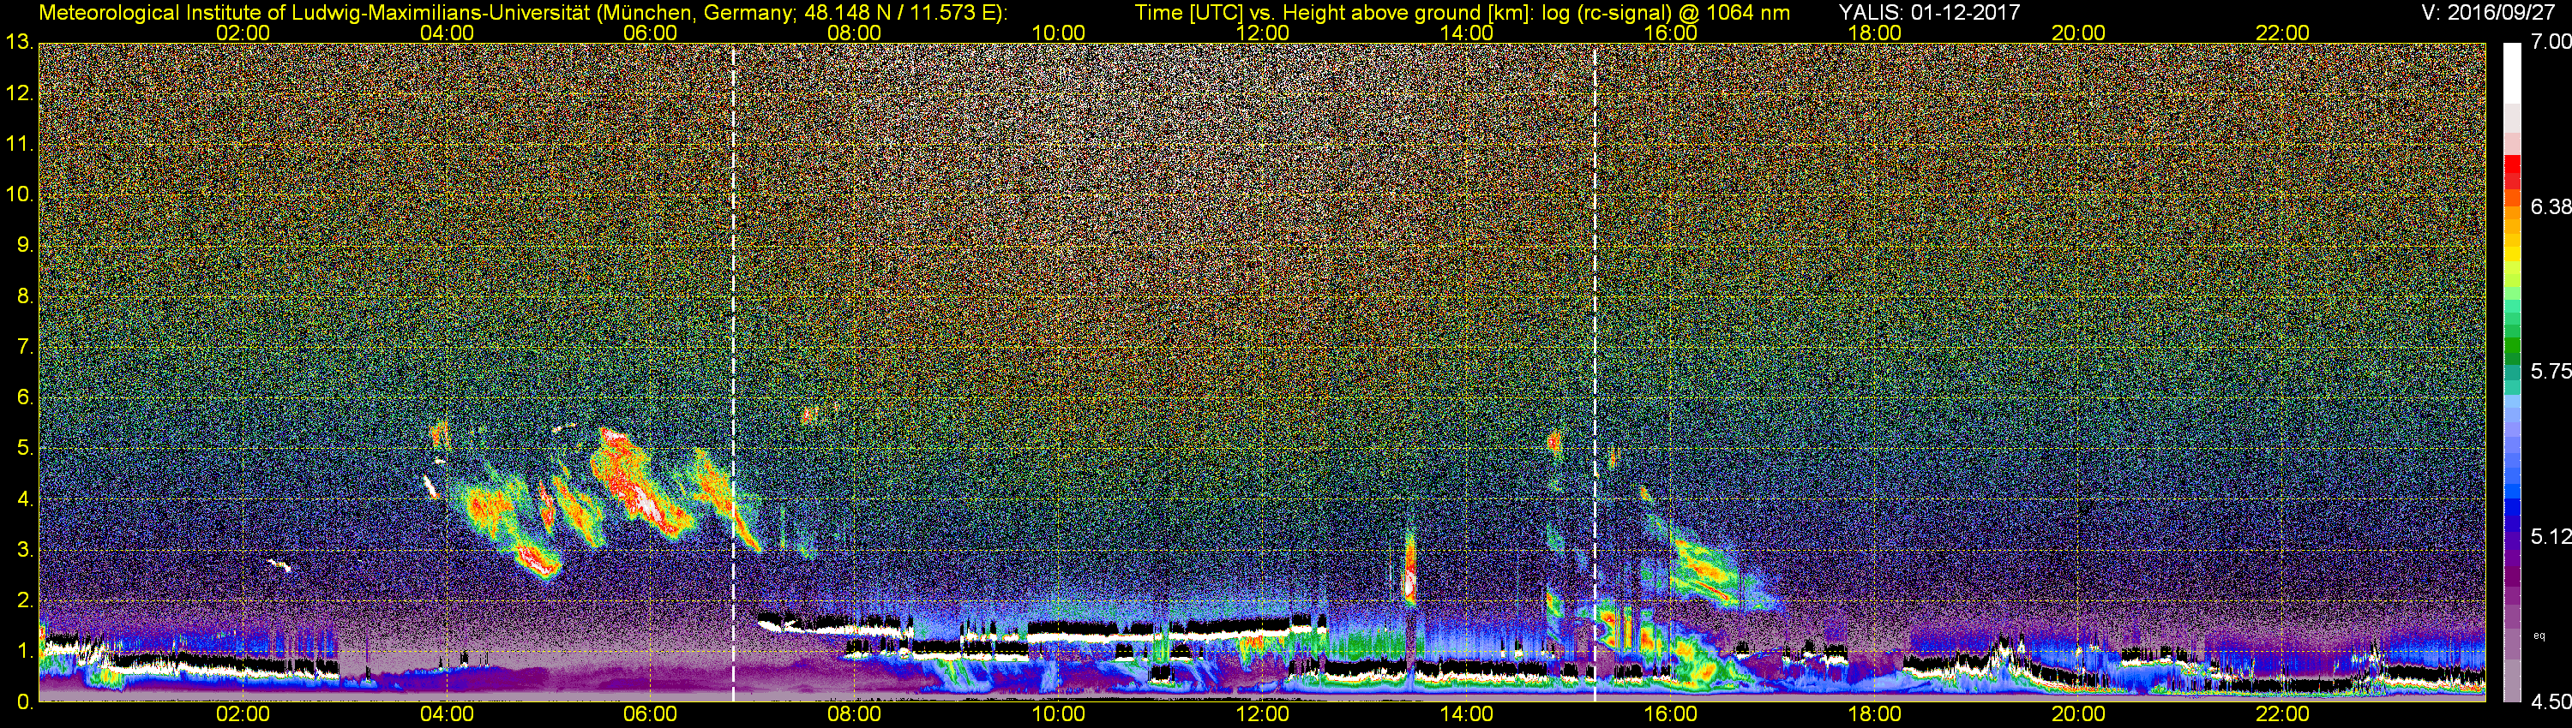This screenshot has width=2572, height=728.
Task: Click the 5.12 value on the color scale
Action: [2551, 536]
